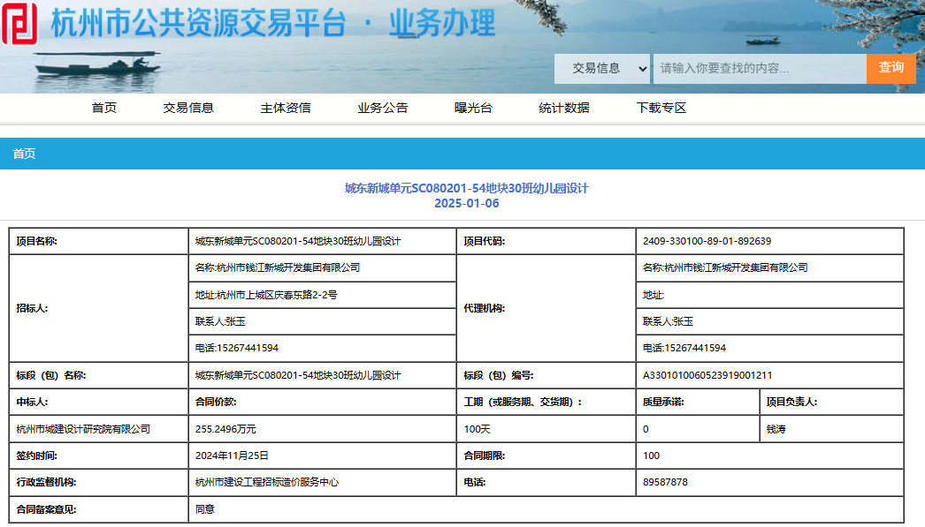Open the 统计数据 menu item
The width and height of the screenshot is (925, 527).
[x=564, y=108]
